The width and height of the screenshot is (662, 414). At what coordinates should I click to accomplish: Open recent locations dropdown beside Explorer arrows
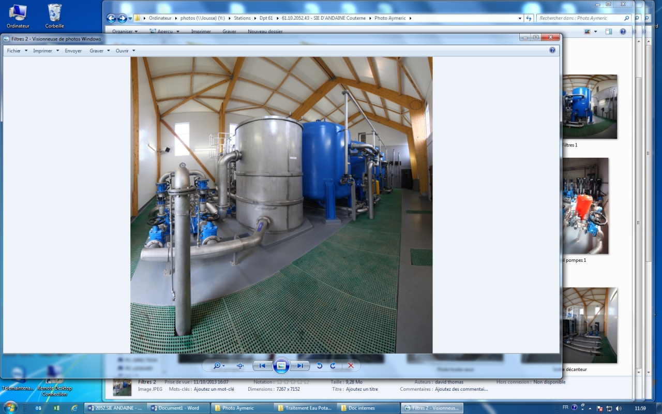[x=130, y=19]
